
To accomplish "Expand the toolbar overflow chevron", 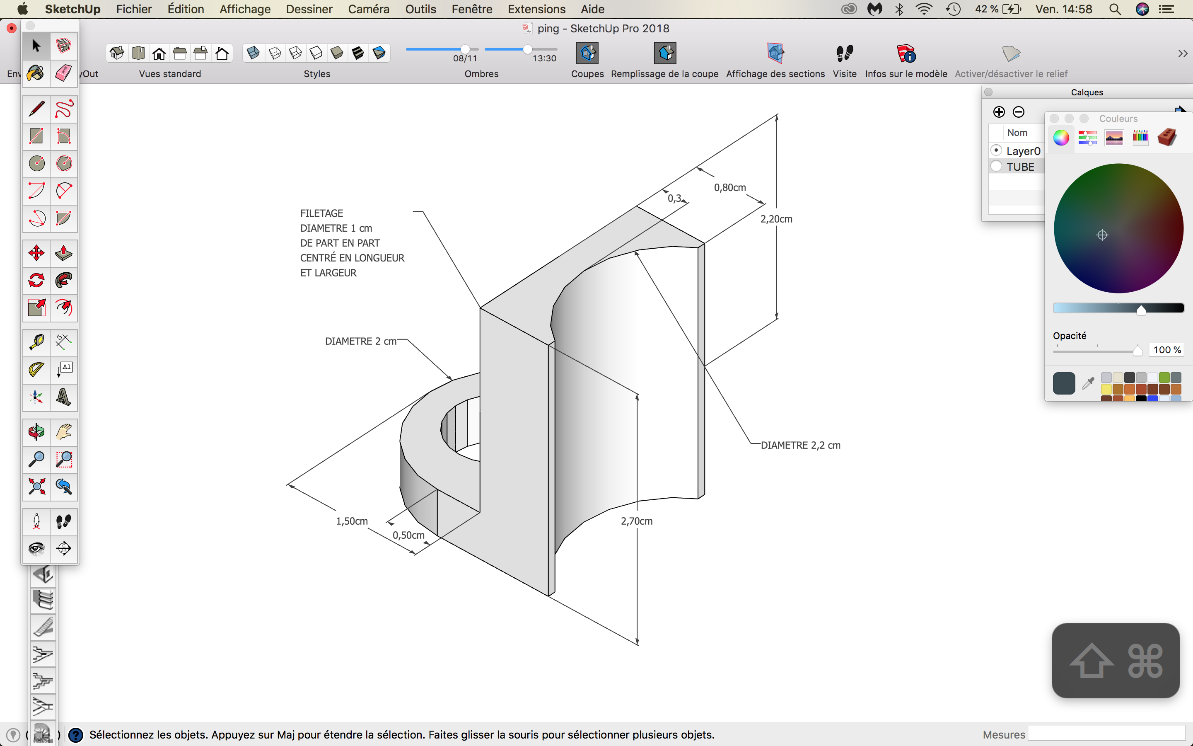I will 1183,53.
